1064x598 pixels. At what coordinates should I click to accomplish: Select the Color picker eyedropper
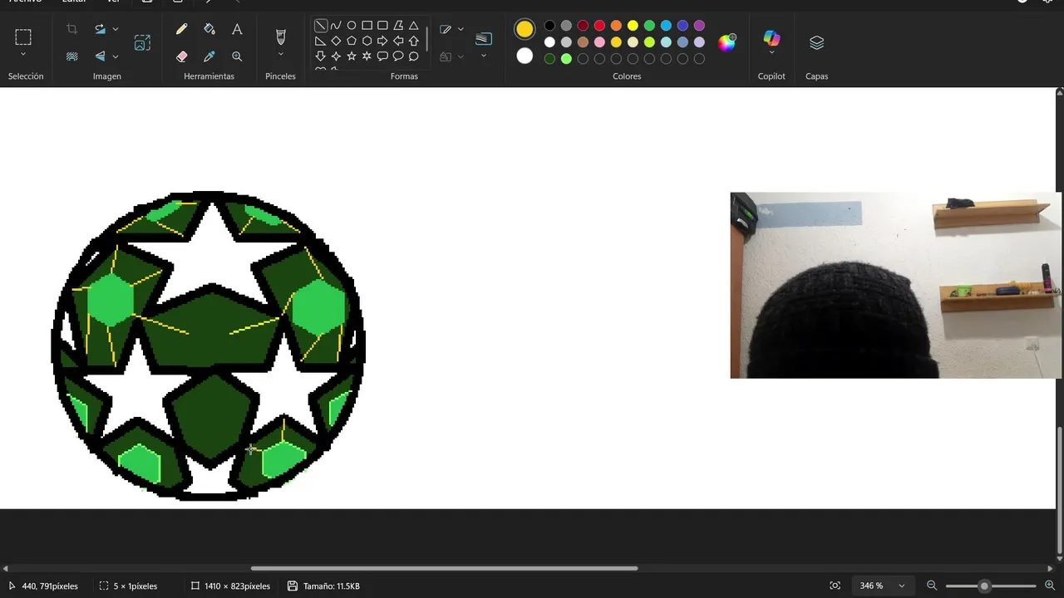click(x=209, y=56)
